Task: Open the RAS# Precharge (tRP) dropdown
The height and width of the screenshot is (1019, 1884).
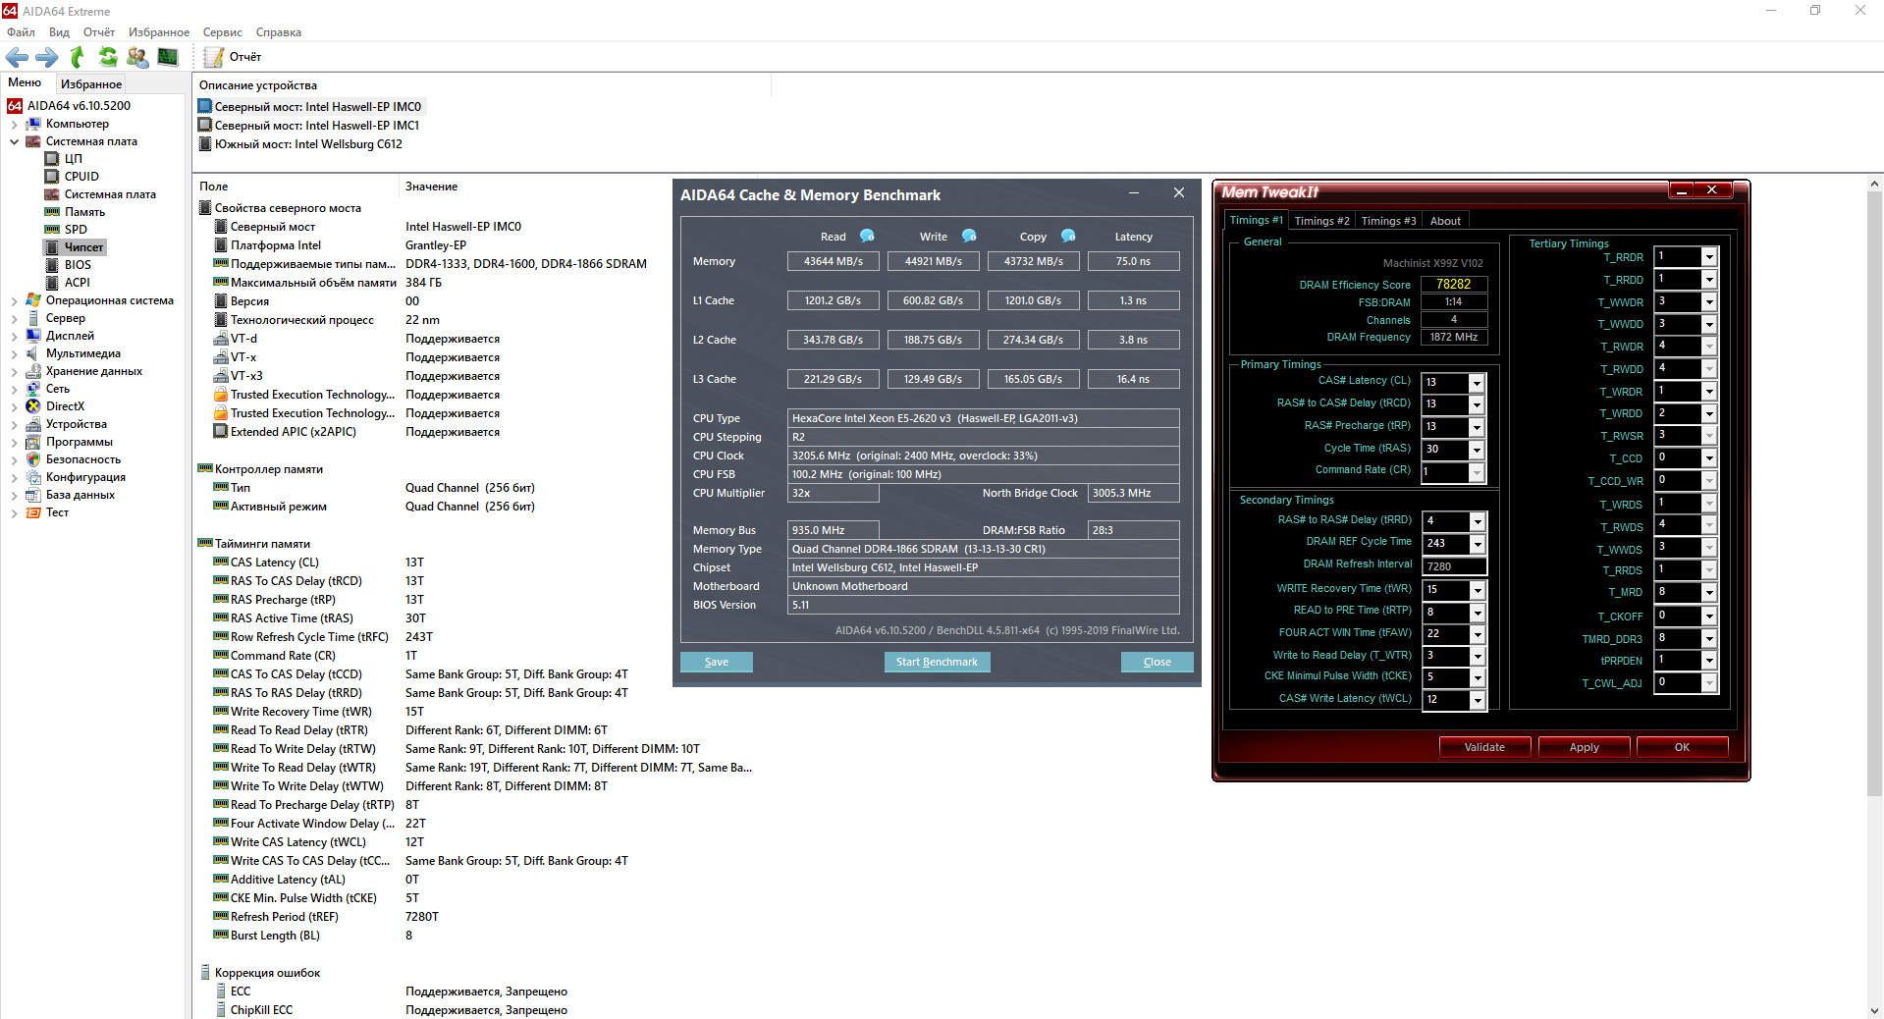Action: pos(1477,427)
